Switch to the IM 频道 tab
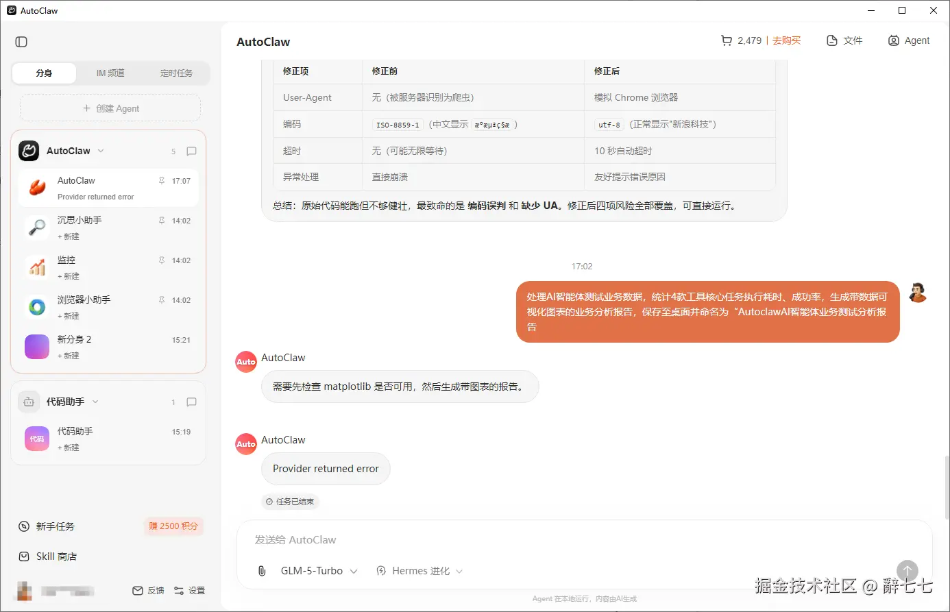The width and height of the screenshot is (950, 612). [110, 73]
